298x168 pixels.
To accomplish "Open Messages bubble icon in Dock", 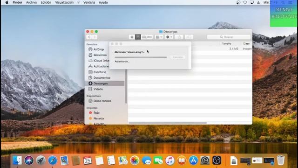I will [146, 161].
